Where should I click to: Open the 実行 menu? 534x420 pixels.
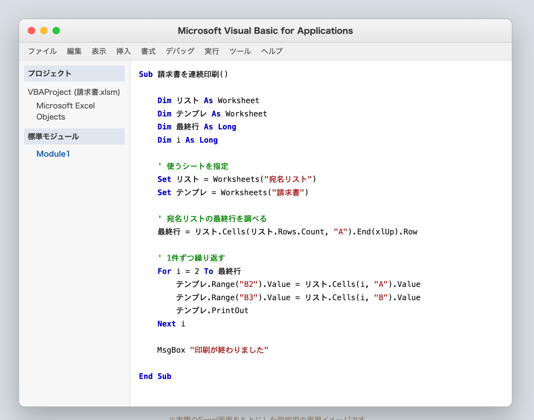click(212, 51)
